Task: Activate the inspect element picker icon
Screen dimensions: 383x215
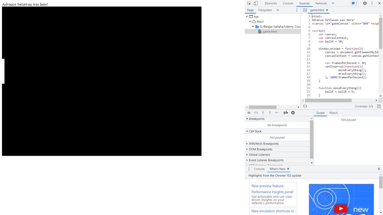Action: pos(249,3)
